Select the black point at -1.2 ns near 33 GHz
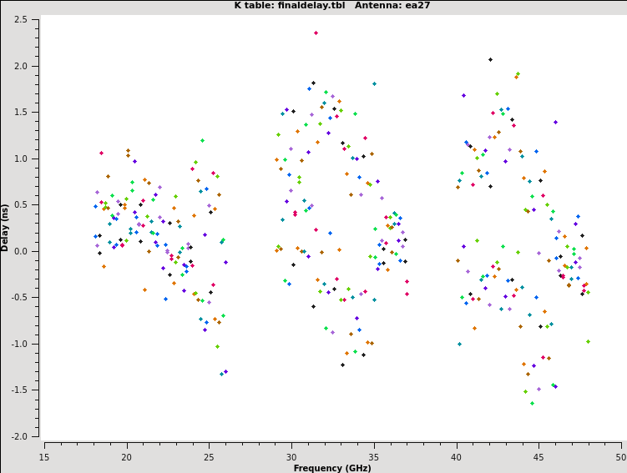The image size is (627, 473). [x=342, y=365]
